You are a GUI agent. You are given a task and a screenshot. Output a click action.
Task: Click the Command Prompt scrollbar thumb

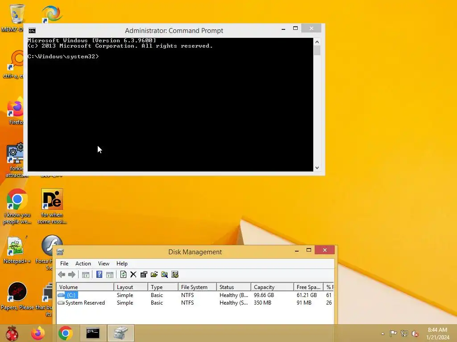click(317, 51)
